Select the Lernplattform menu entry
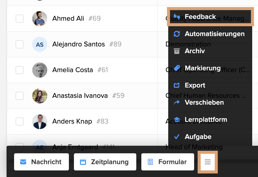This screenshot has width=258, height=177. tap(206, 120)
